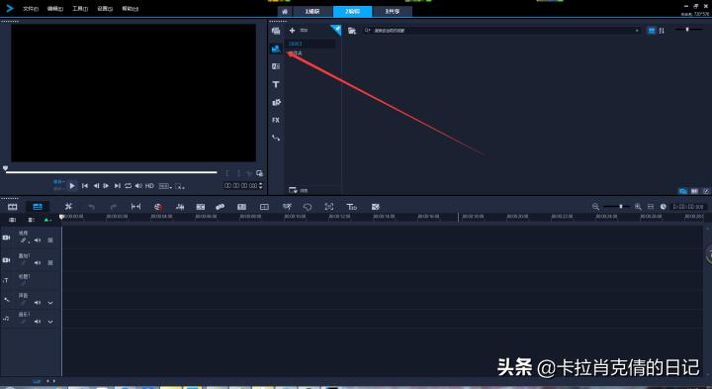
Task: Open the Sound Mixer tool
Action: [180, 207]
